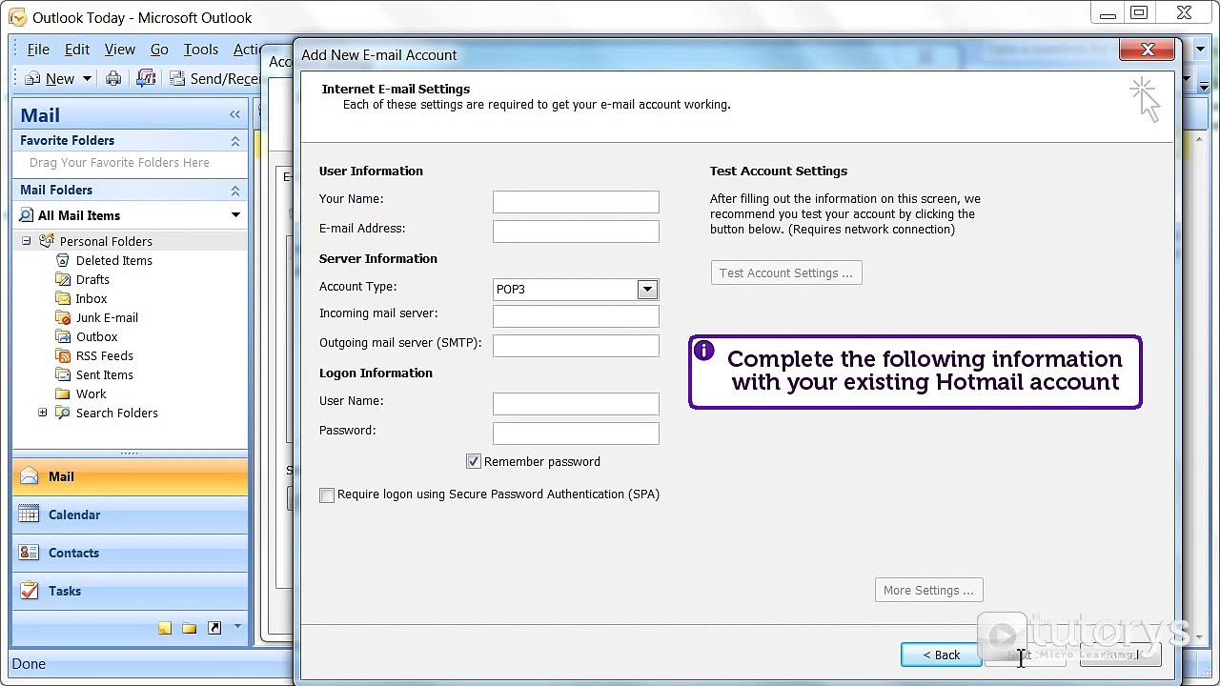Open the File menu

click(38, 50)
